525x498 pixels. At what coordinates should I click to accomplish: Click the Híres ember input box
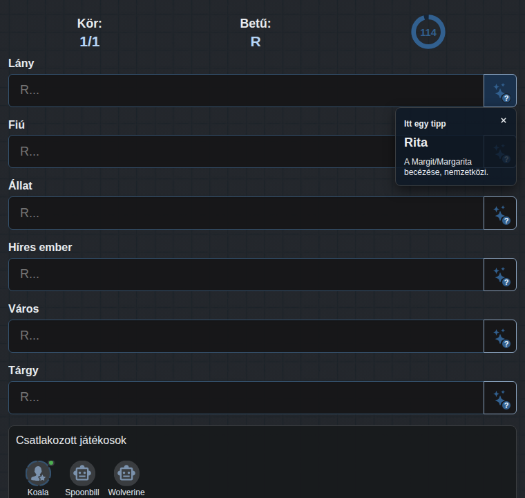pyautogui.click(x=246, y=275)
